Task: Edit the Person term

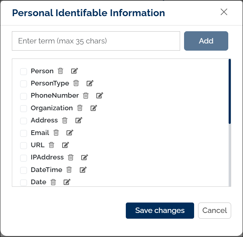Action: coord(74,71)
